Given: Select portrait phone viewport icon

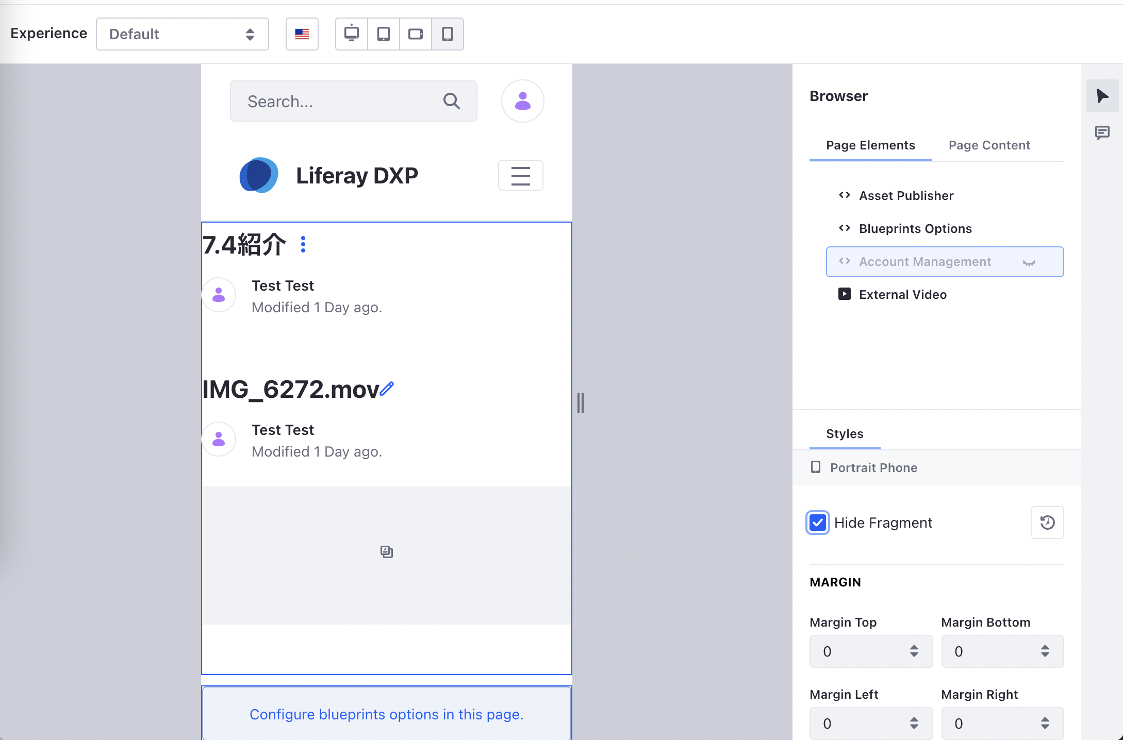Looking at the screenshot, I should pyautogui.click(x=448, y=34).
